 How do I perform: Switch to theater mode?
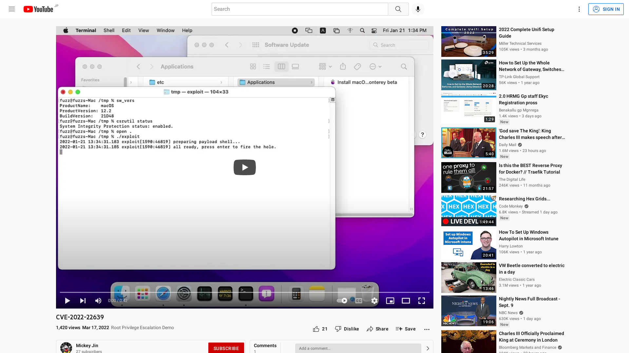click(406, 301)
